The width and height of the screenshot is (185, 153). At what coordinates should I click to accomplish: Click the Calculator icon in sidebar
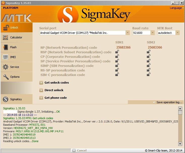click(x=6, y=38)
